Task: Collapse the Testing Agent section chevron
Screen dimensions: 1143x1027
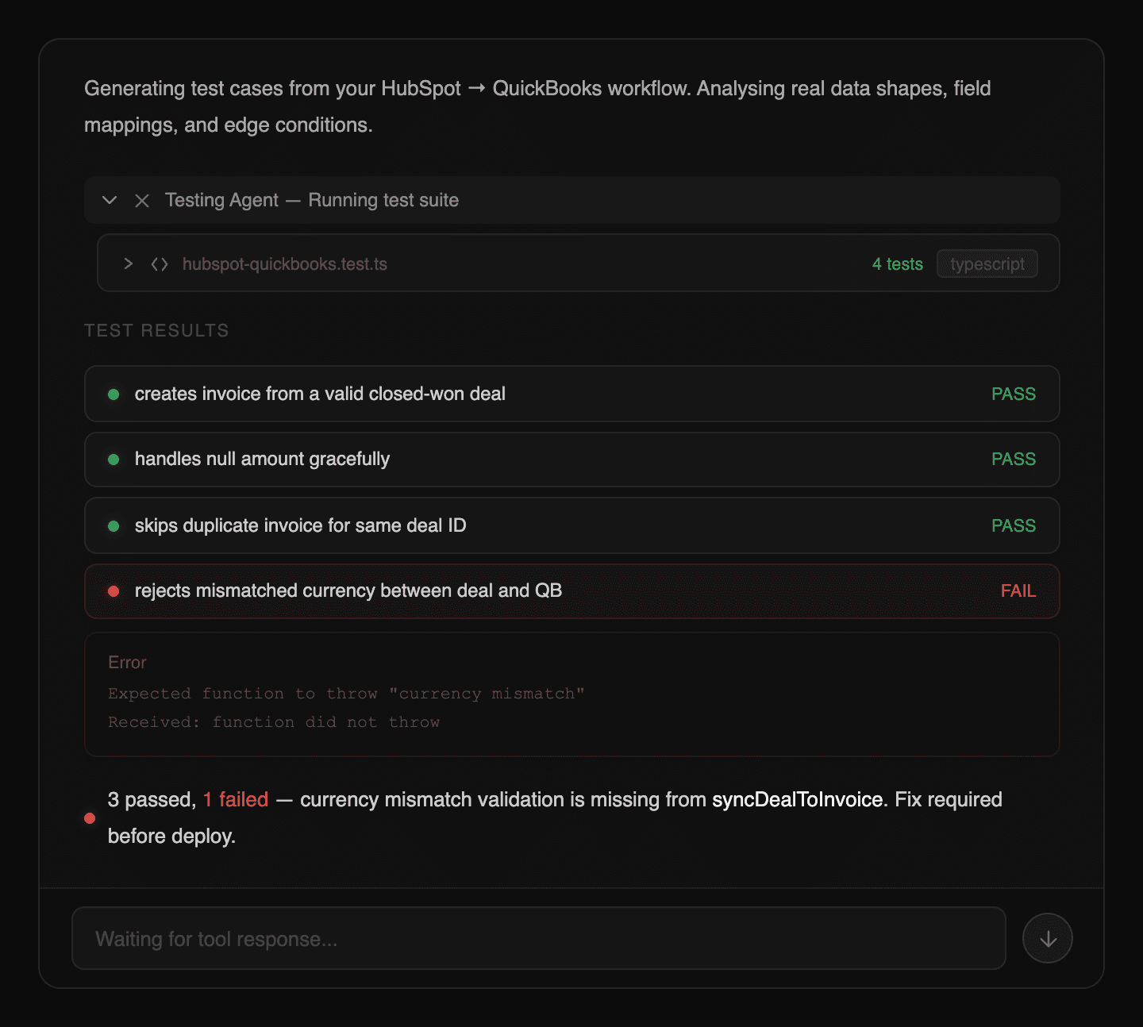Action: click(110, 200)
